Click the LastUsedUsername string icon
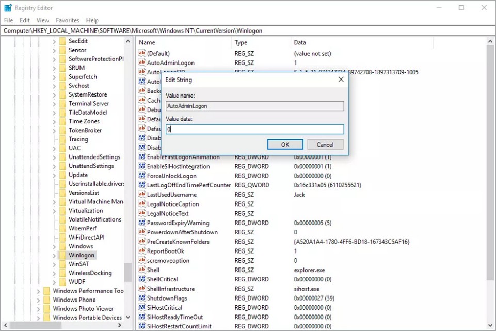The image size is (496, 331). [x=142, y=194]
